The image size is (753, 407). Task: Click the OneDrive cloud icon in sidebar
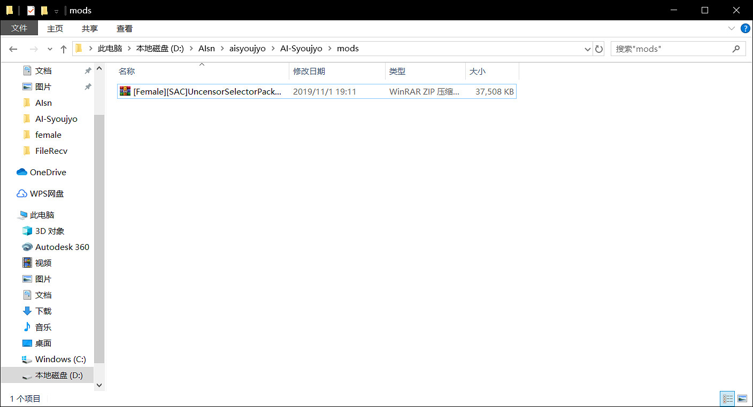[22, 172]
